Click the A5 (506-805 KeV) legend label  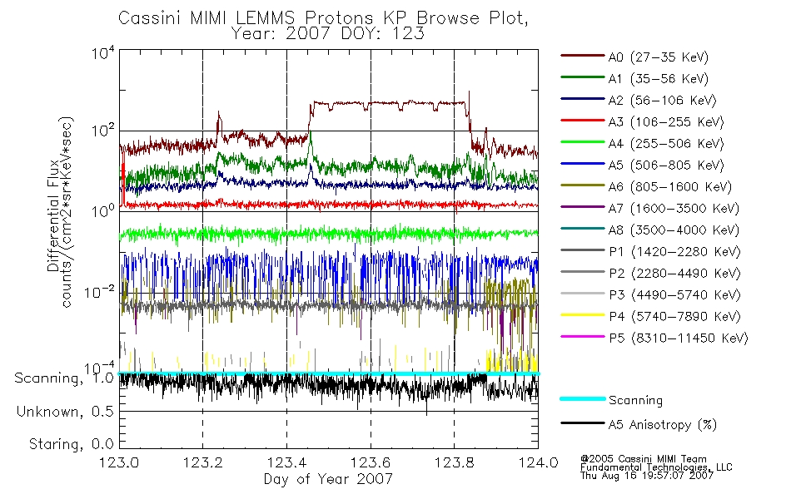click(x=666, y=166)
